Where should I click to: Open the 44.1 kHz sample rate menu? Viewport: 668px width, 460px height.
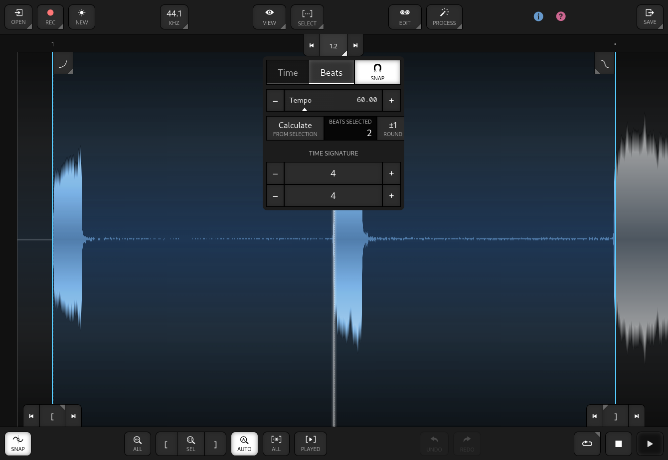174,17
